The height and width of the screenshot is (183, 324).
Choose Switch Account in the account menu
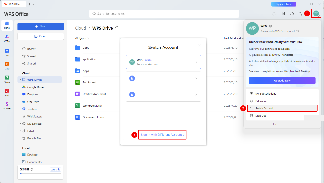[x=282, y=108]
